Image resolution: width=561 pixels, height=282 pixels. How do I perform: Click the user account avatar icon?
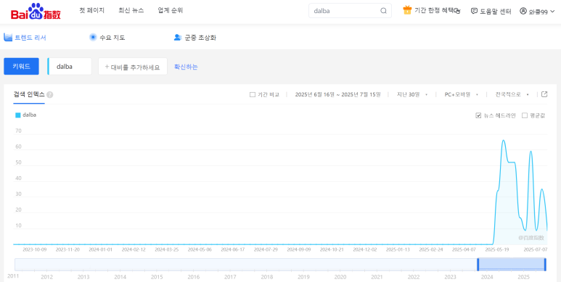[523, 11]
